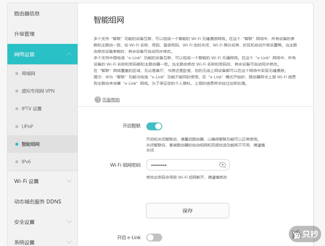This screenshot has height=246, width=325.
Task: Expand the 安全设置 section
Action: point(69,222)
